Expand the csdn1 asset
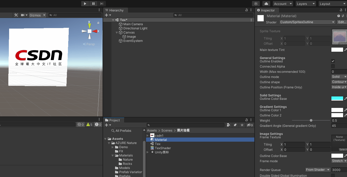 [x=148, y=136]
